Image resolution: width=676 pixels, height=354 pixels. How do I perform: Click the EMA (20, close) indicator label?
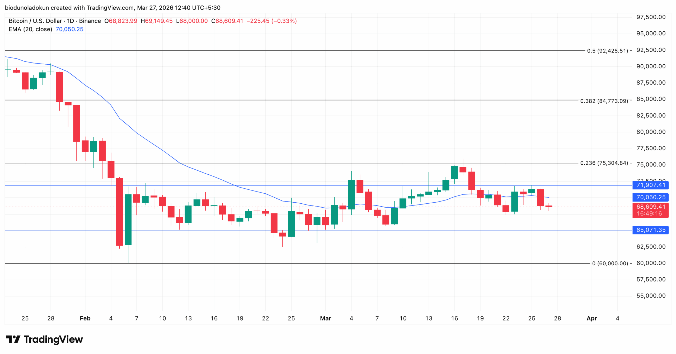point(30,29)
